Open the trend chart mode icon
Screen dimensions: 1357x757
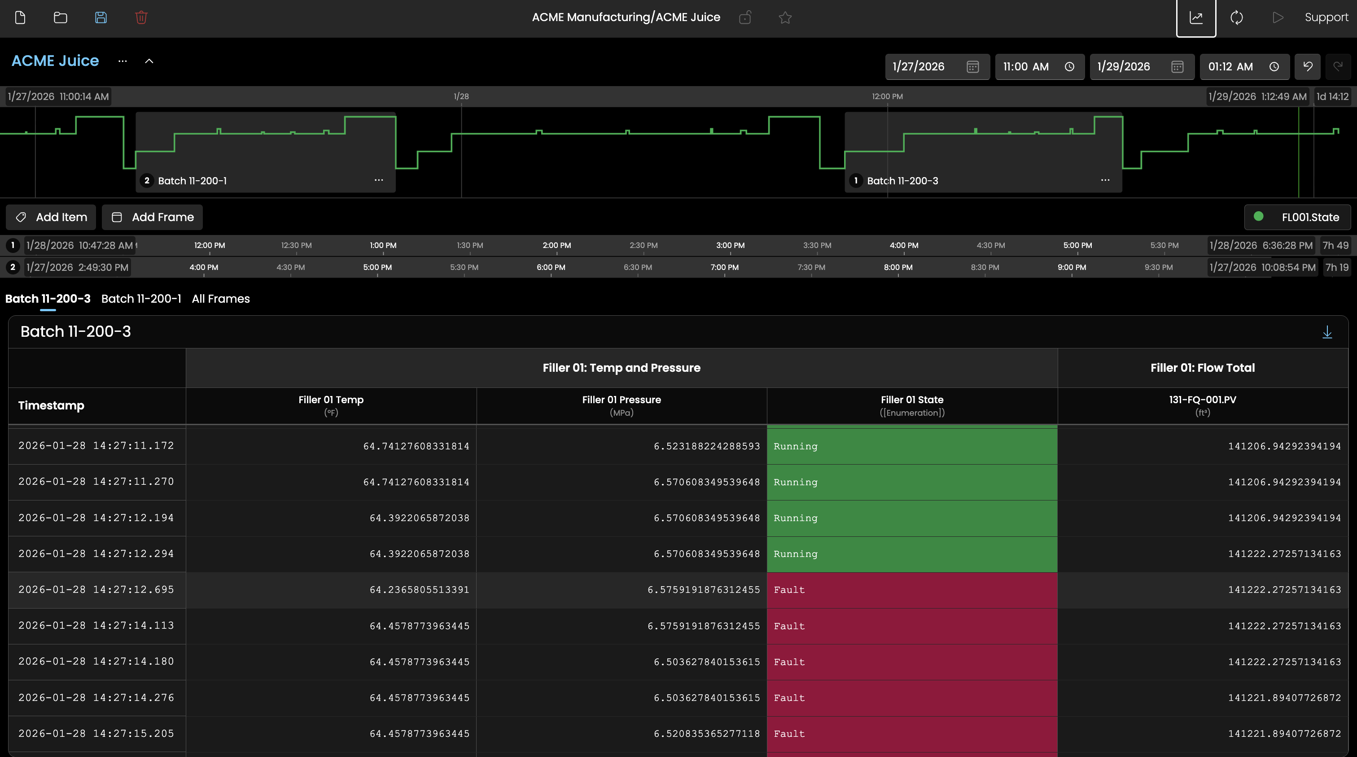1196,17
